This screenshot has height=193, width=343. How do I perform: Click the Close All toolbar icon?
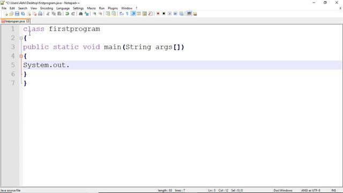pyautogui.click(x=34, y=14)
